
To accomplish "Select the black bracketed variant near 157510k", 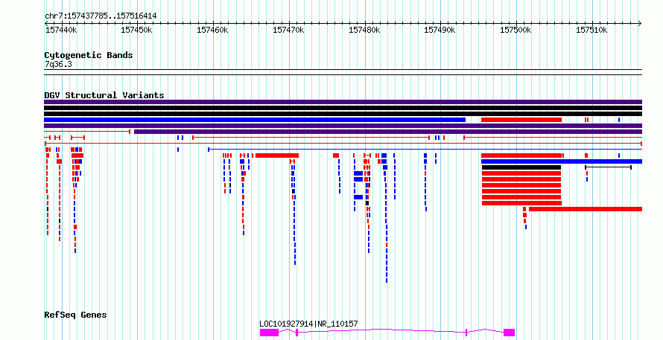I will tap(608, 167).
